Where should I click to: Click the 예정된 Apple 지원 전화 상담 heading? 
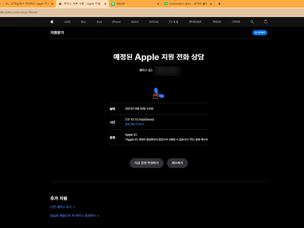click(x=158, y=57)
